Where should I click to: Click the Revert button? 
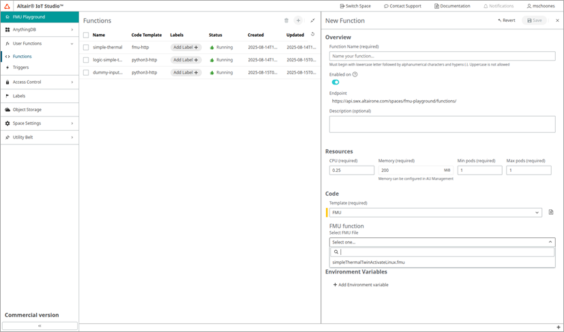pyautogui.click(x=507, y=21)
